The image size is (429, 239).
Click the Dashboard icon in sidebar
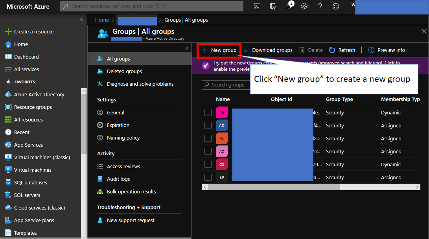pos(8,57)
